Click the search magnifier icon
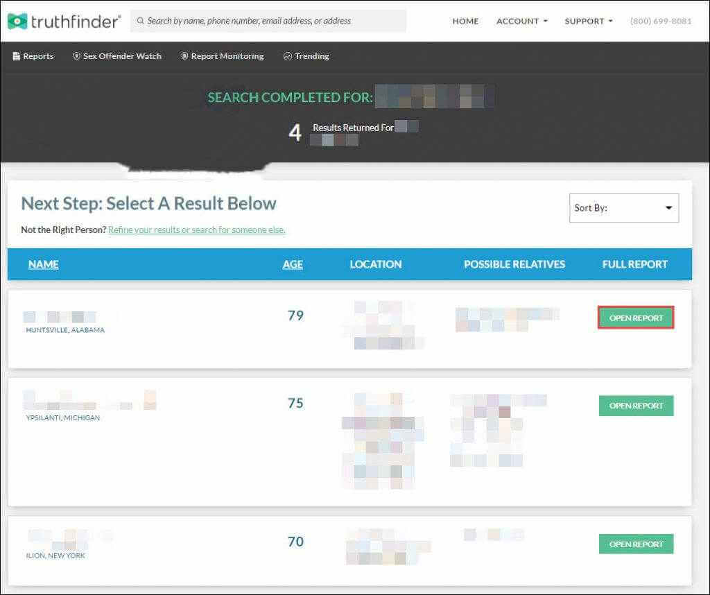Image resolution: width=710 pixels, height=595 pixels. pyautogui.click(x=140, y=21)
